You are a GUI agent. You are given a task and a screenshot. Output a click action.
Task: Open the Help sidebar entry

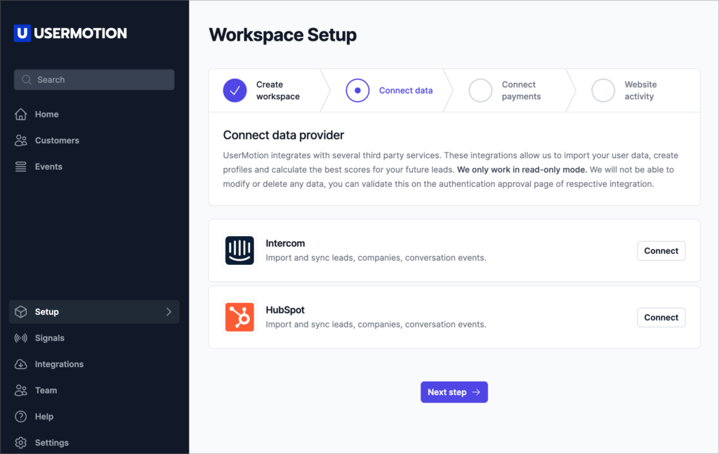(x=45, y=416)
